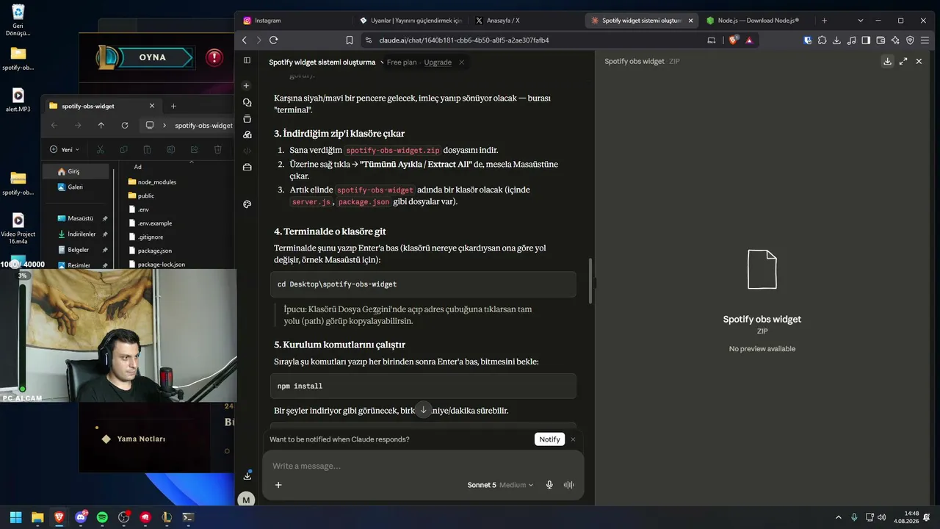This screenshot has height=529, width=940.
Task: Start voice dictation with the microphone icon
Action: click(549, 485)
